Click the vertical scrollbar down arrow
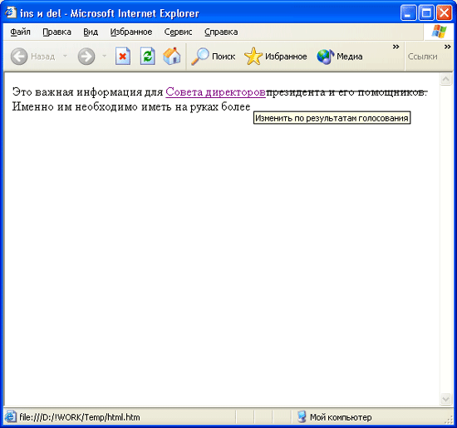Viewport: 457px width, 428px height. click(x=445, y=399)
